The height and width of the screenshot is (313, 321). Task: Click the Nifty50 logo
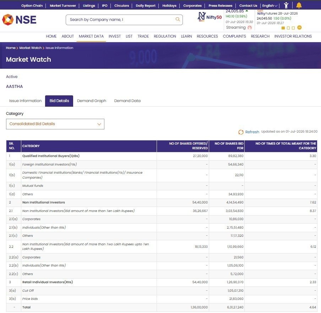coord(210,17)
